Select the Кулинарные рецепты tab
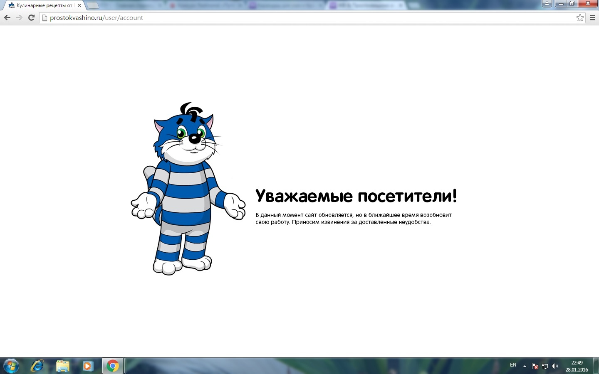Viewport: 599px width, 374px height. [x=42, y=6]
